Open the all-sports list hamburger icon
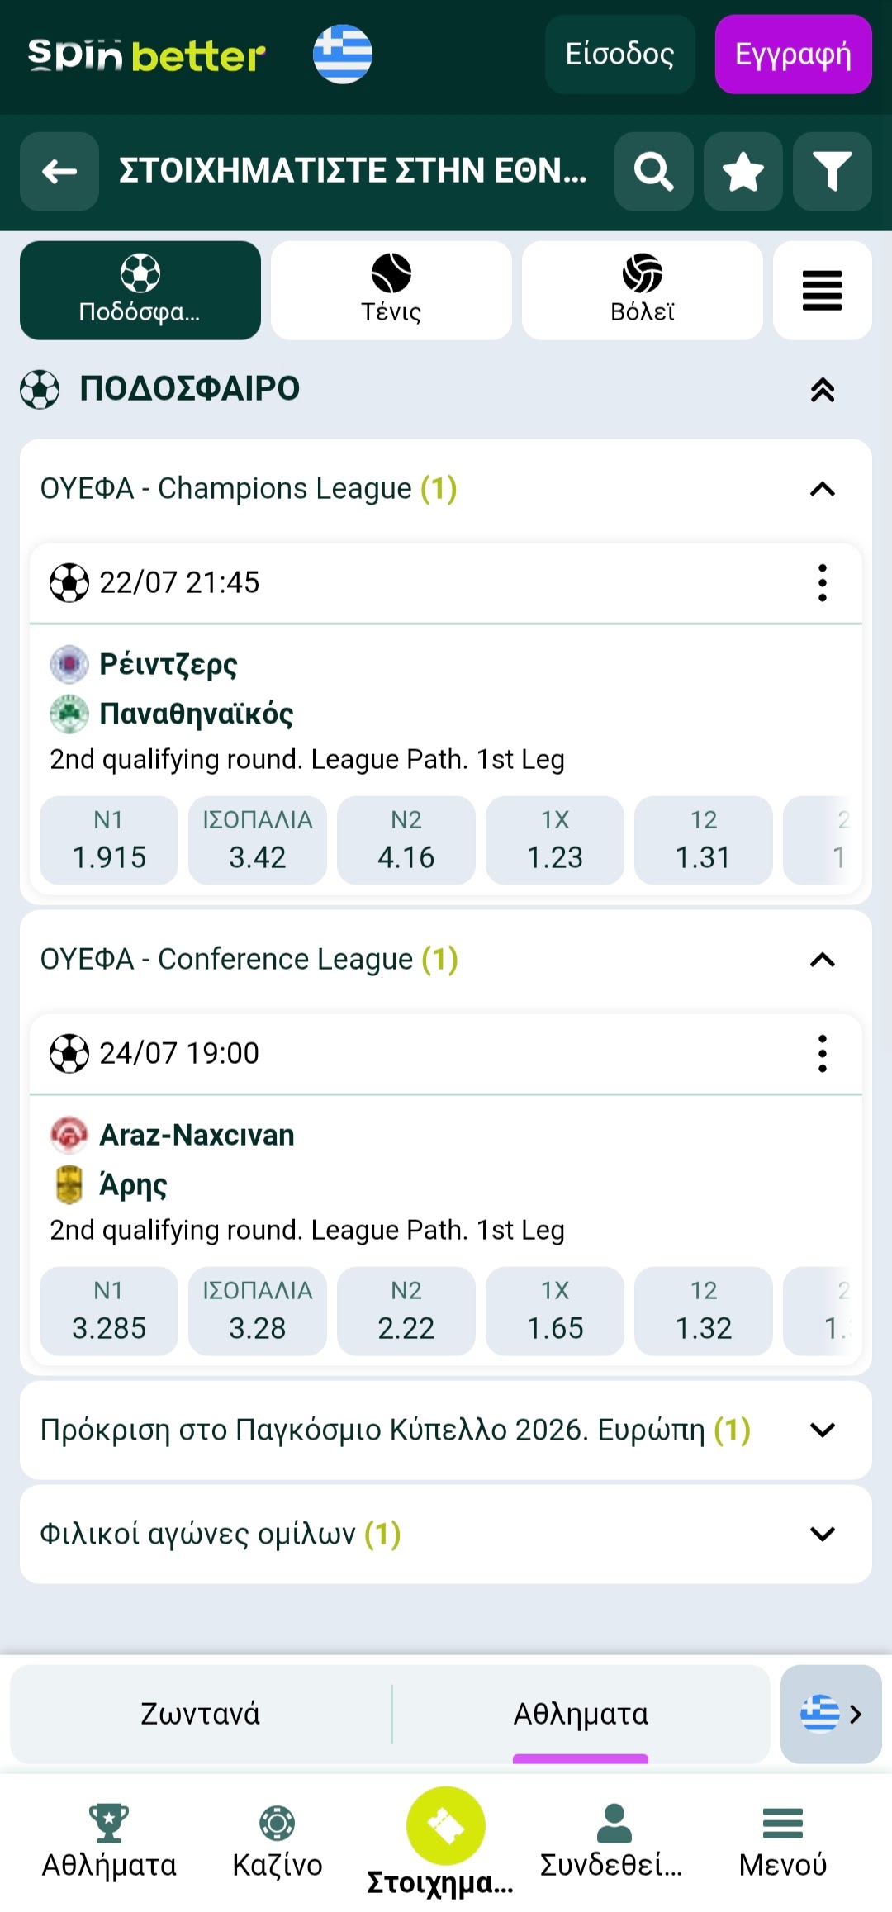Image resolution: width=892 pixels, height=1912 pixels. (x=822, y=291)
